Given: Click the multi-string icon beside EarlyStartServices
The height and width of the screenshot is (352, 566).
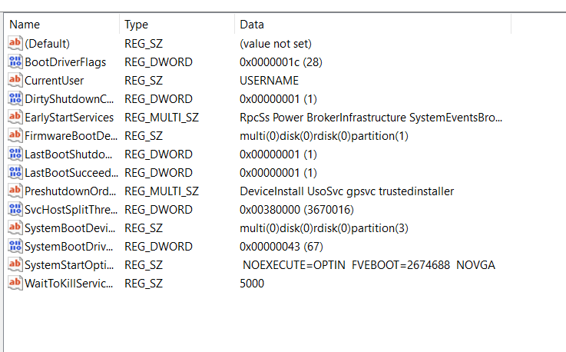Looking at the screenshot, I should coord(15,118).
